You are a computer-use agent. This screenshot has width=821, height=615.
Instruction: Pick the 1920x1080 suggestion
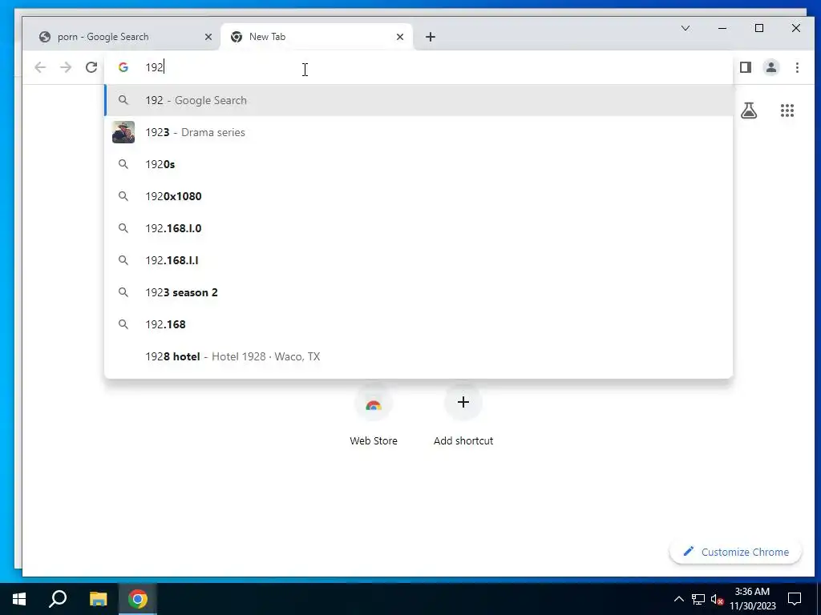click(419, 196)
